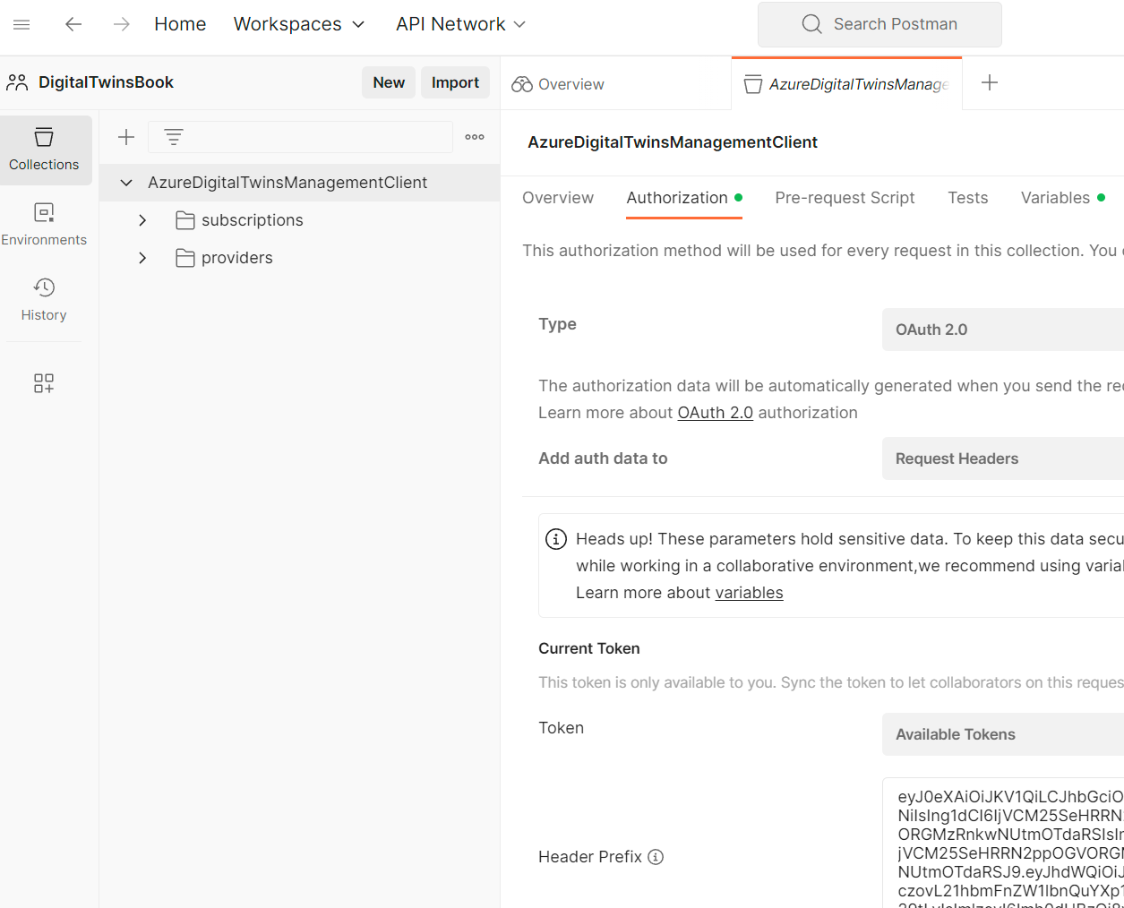Screen dimensions: 1124x908
Task: Click the Header Prefix label
Action: 590,857
